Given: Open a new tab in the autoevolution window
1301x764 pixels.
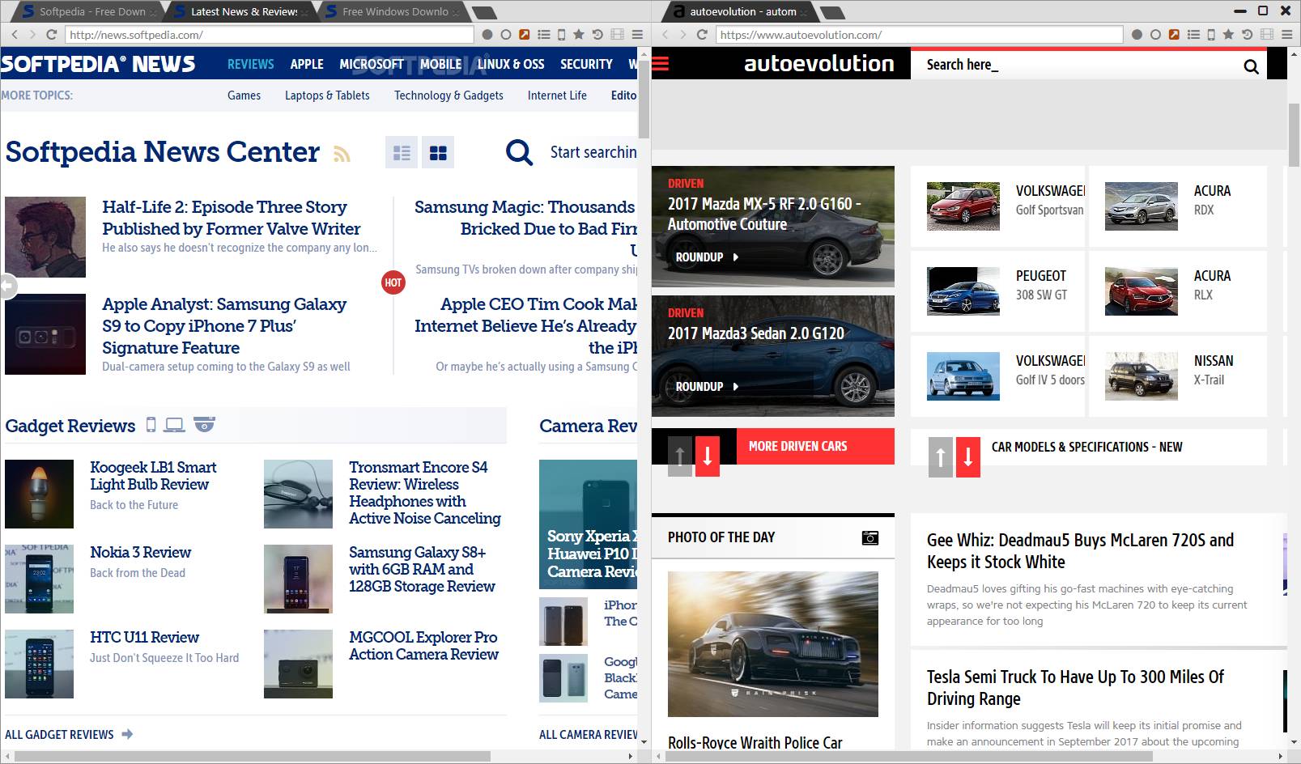Looking at the screenshot, I should click(832, 12).
